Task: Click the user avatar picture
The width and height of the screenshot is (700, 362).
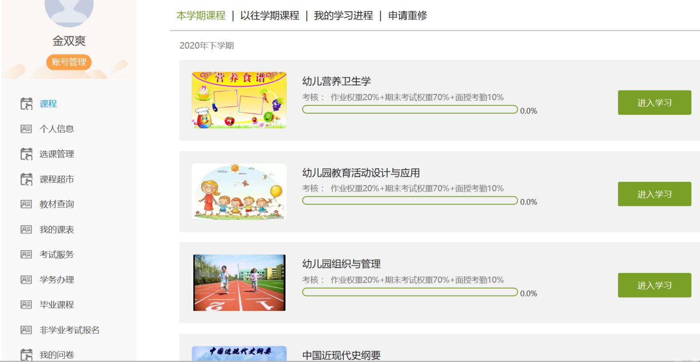Action: pyautogui.click(x=69, y=11)
